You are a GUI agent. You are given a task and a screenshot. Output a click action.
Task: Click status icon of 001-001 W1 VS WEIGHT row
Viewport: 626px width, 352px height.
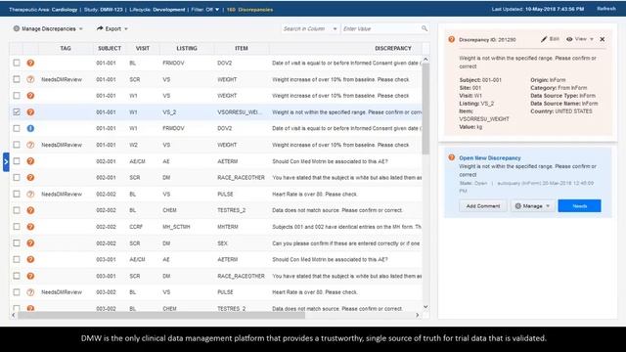(30, 96)
